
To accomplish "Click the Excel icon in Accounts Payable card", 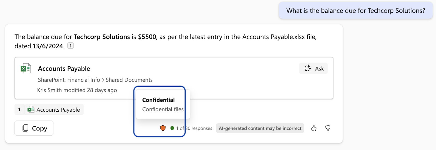I will pos(26,68).
